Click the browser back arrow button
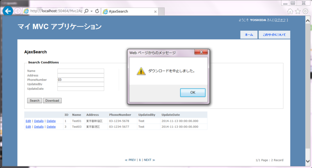Image resolution: width=312 pixels, height=168 pixels. (x=8, y=11)
